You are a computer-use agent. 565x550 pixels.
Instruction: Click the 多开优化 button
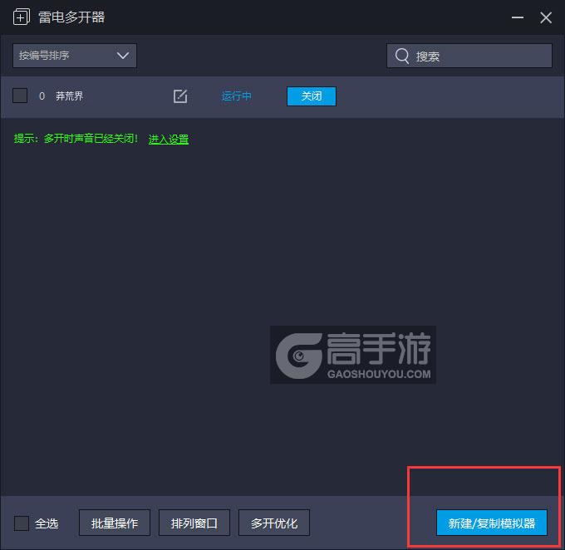(x=274, y=523)
